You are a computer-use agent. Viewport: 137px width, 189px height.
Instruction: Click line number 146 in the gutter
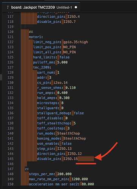[11, 164]
